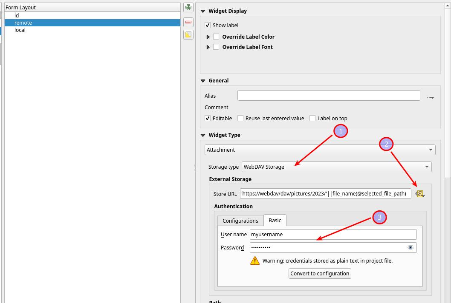The image size is (451, 303).
Task: Select the Basic authentication tab
Action: pyautogui.click(x=275, y=220)
